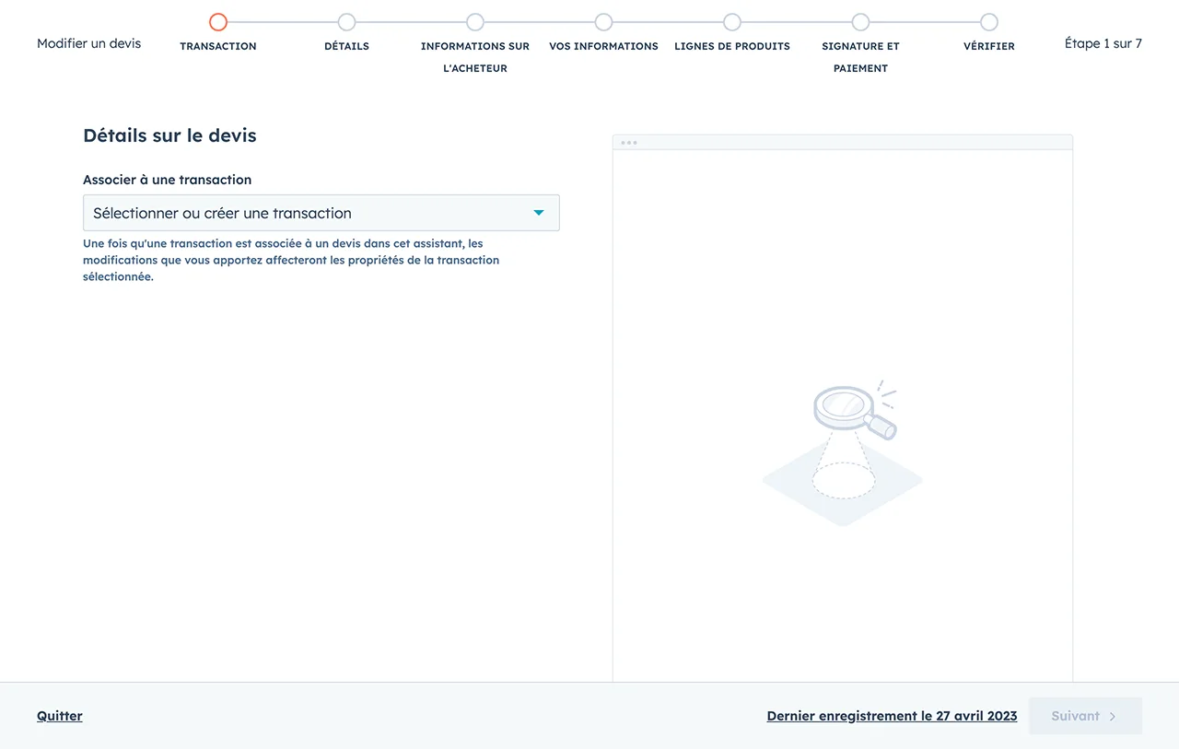1179x749 pixels.
Task: Click the TRANSACTION step label
Action: (218, 46)
